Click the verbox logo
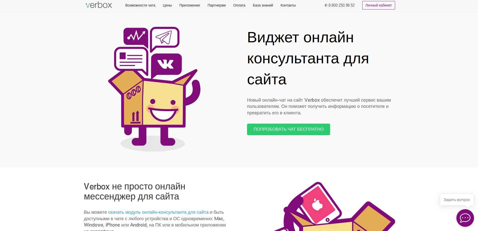Image resolution: width=478 pixels, height=231 pixels. coord(99,5)
